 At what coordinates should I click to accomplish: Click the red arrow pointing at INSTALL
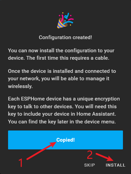[104, 157]
